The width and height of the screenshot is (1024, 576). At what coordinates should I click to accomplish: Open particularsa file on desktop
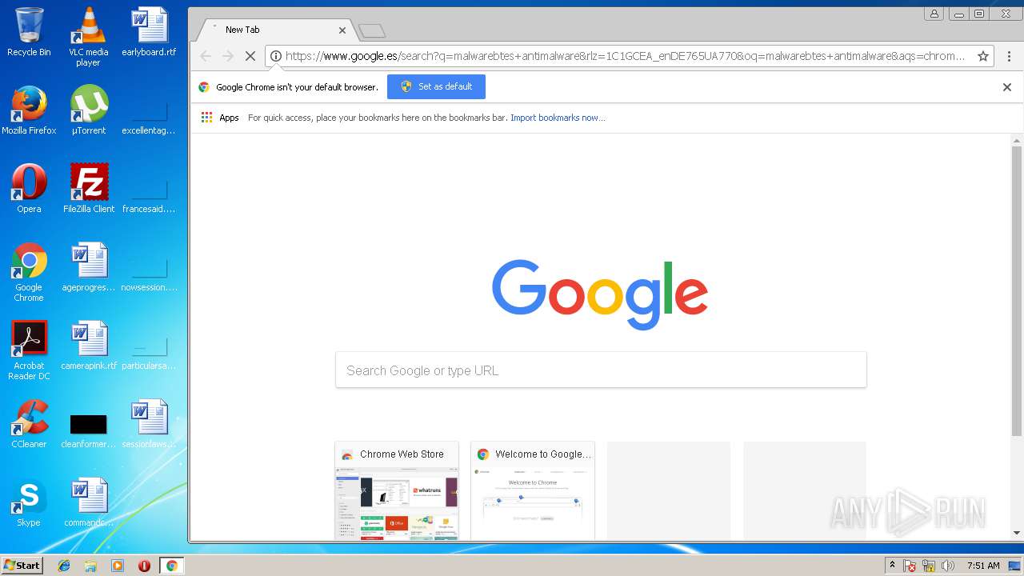point(149,346)
